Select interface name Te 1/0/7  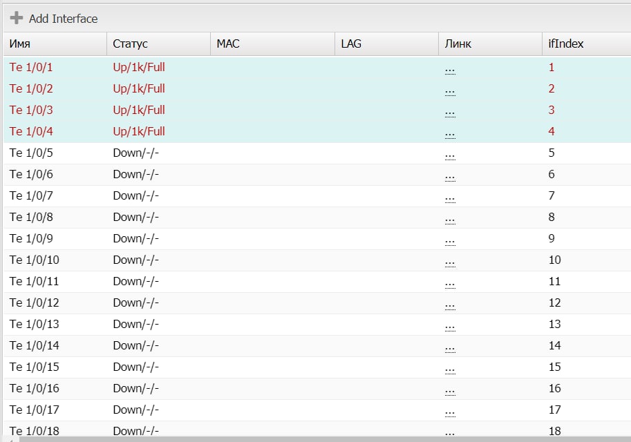[x=31, y=195]
